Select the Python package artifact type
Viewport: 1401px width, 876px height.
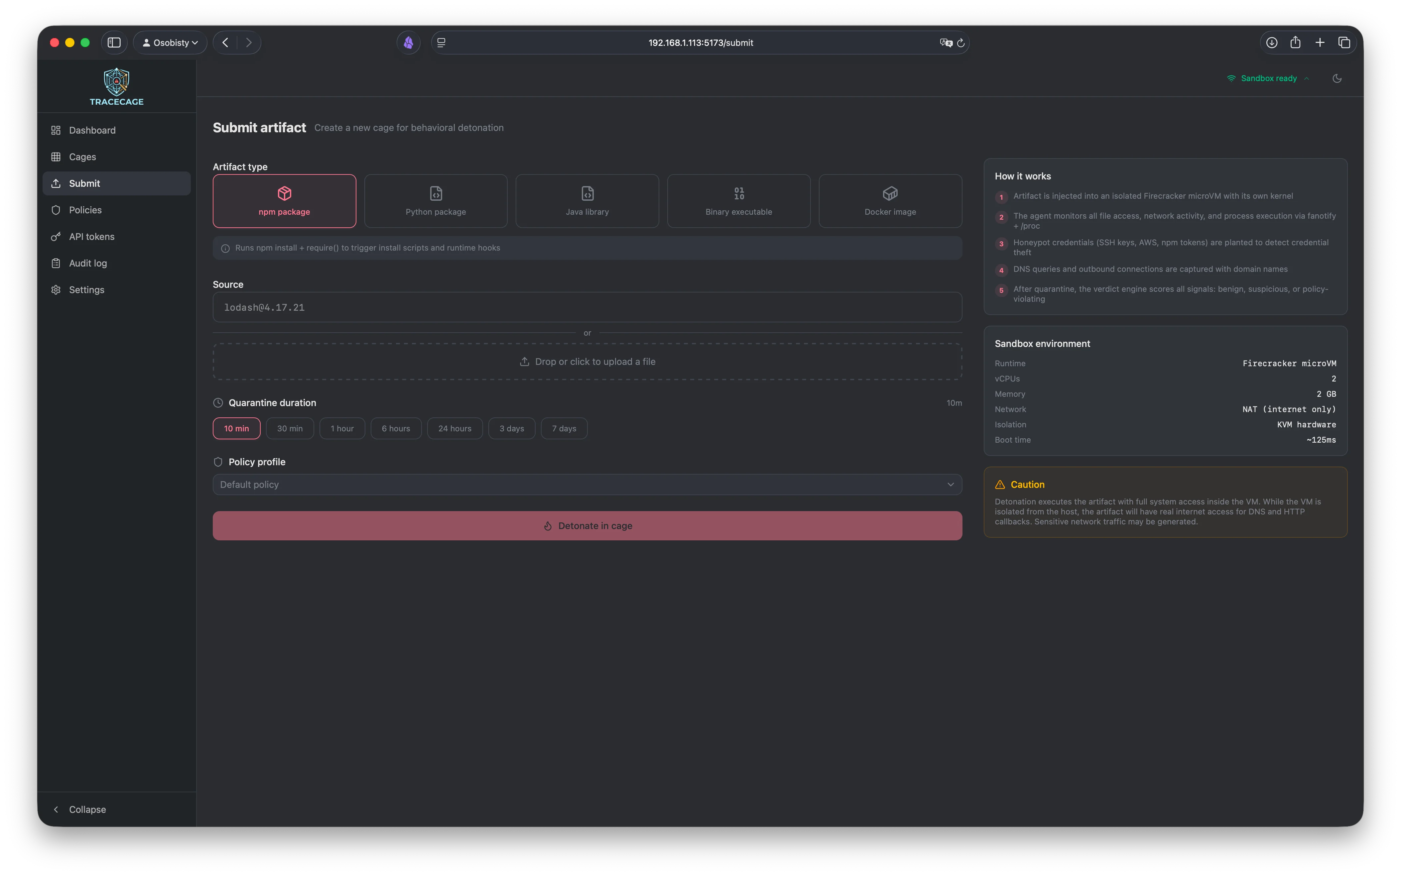pyautogui.click(x=435, y=200)
